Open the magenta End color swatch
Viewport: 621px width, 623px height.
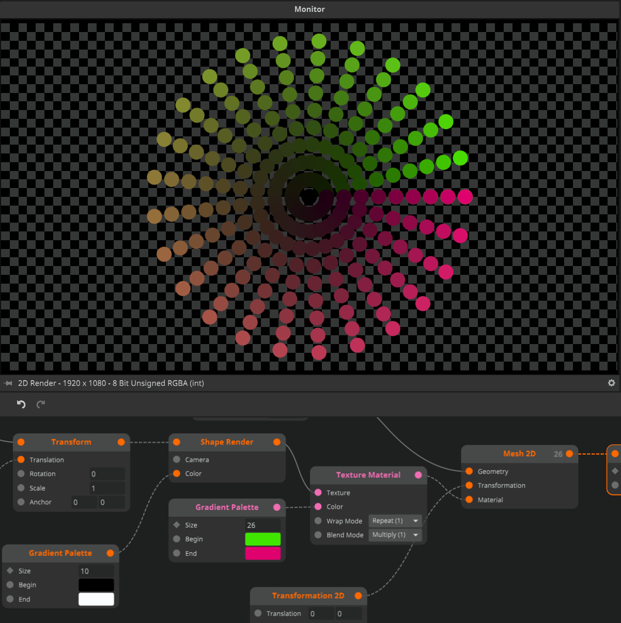[x=262, y=553]
